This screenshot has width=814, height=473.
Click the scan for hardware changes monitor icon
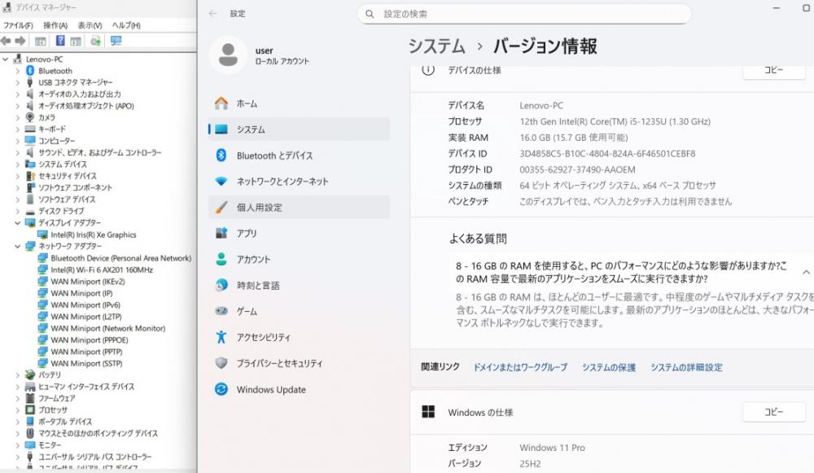[116, 41]
